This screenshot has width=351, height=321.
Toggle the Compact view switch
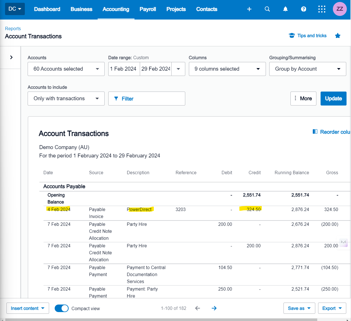point(62,308)
